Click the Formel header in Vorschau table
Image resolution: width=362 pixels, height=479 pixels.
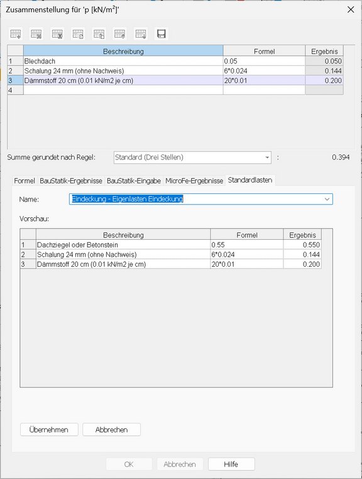tap(247, 235)
